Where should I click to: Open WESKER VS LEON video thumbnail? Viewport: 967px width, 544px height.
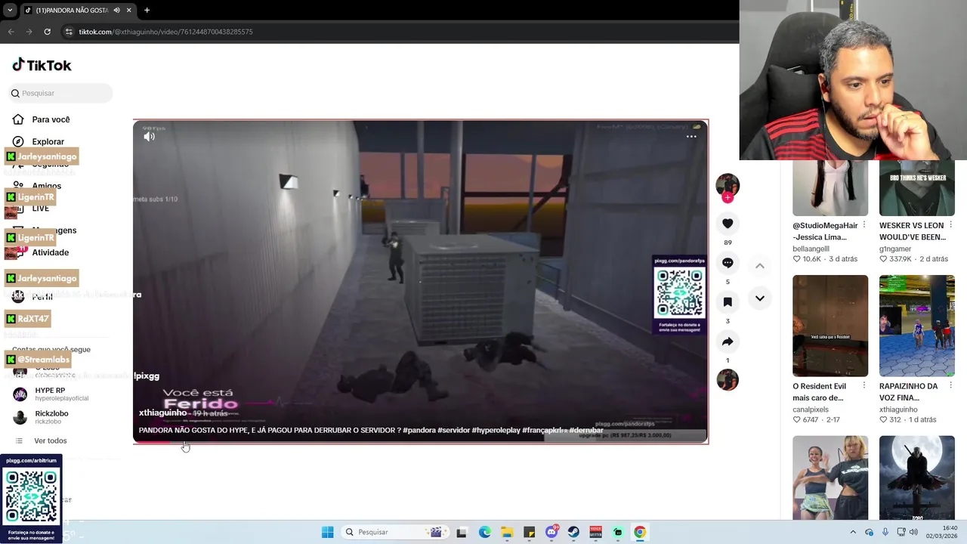tap(917, 188)
